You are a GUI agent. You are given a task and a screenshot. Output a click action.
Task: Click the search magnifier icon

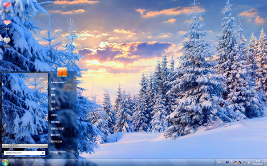[x=43, y=153]
